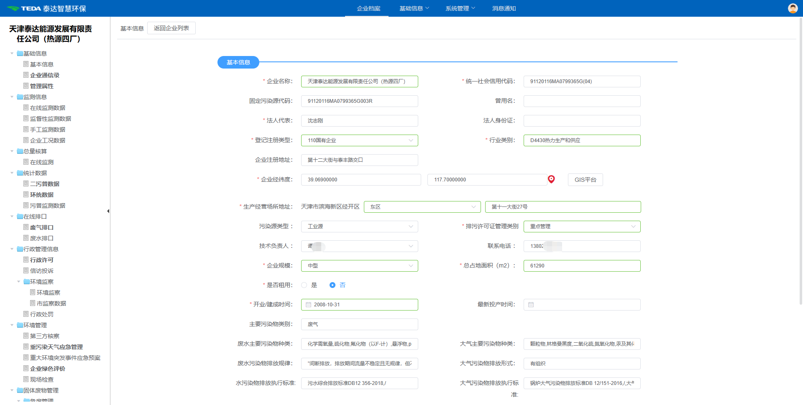The width and height of the screenshot is (803, 405).
Task: Select 是 radio for 是否租用
Action: point(304,285)
